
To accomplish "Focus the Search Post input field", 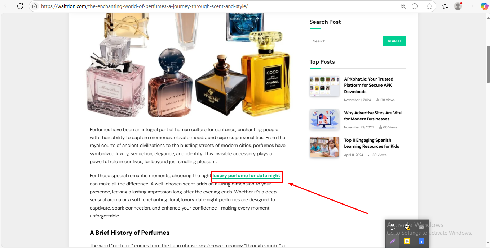I will point(346,41).
